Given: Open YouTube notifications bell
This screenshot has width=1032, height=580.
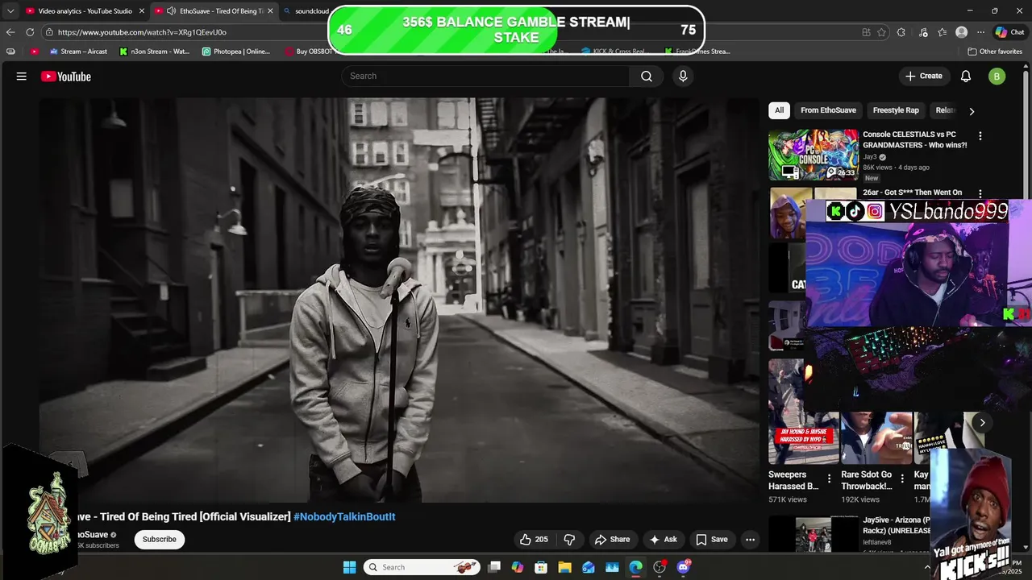Looking at the screenshot, I should [966, 76].
